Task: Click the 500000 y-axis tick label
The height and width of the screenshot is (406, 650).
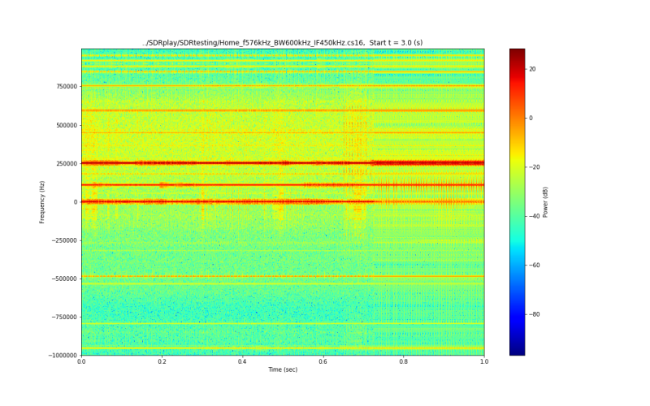Action: tap(67, 125)
